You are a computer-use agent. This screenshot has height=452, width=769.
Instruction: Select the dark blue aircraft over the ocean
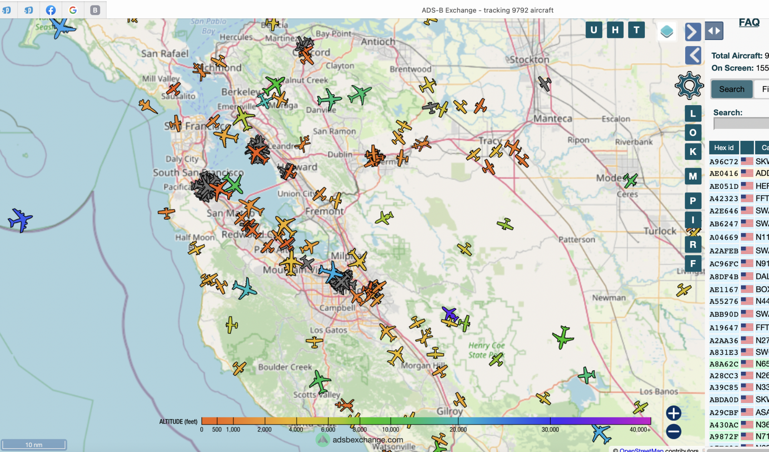[20, 220]
